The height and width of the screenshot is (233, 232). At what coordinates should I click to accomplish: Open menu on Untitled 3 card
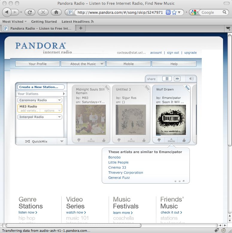point(131,140)
